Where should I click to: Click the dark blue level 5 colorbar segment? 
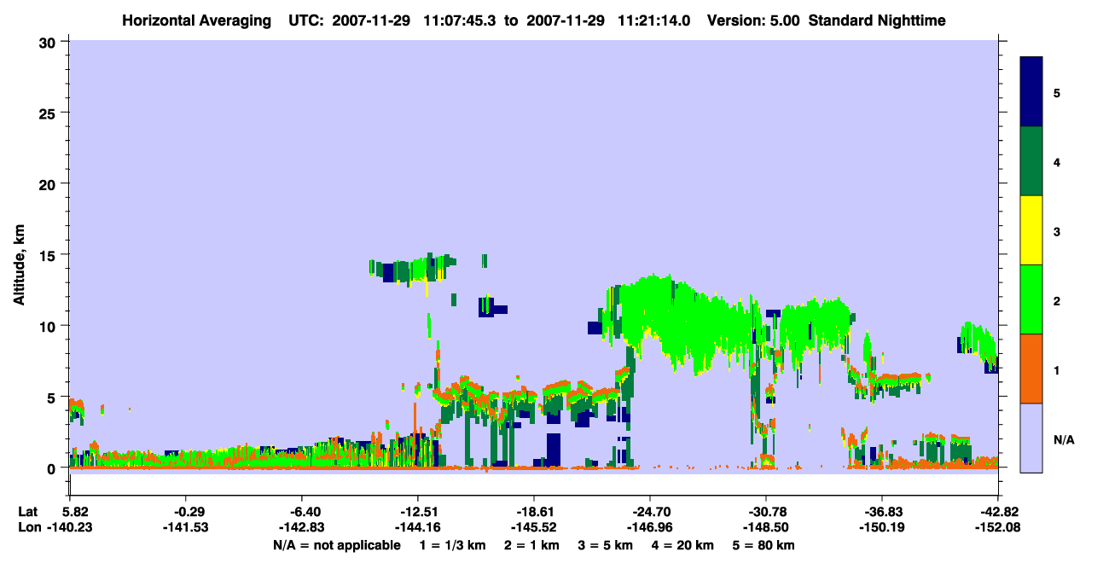[x=1031, y=92]
